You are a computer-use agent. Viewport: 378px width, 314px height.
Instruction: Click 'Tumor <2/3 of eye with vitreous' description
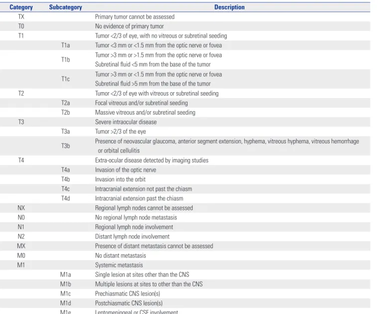coord(157,93)
